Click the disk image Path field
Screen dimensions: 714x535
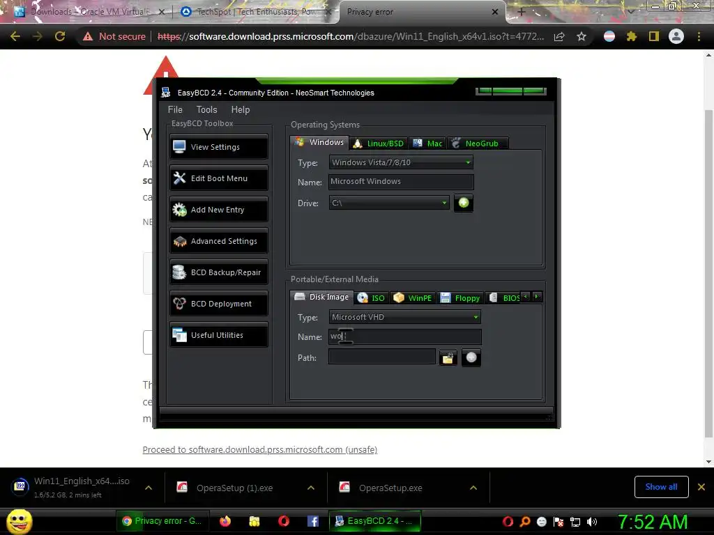coord(381,357)
